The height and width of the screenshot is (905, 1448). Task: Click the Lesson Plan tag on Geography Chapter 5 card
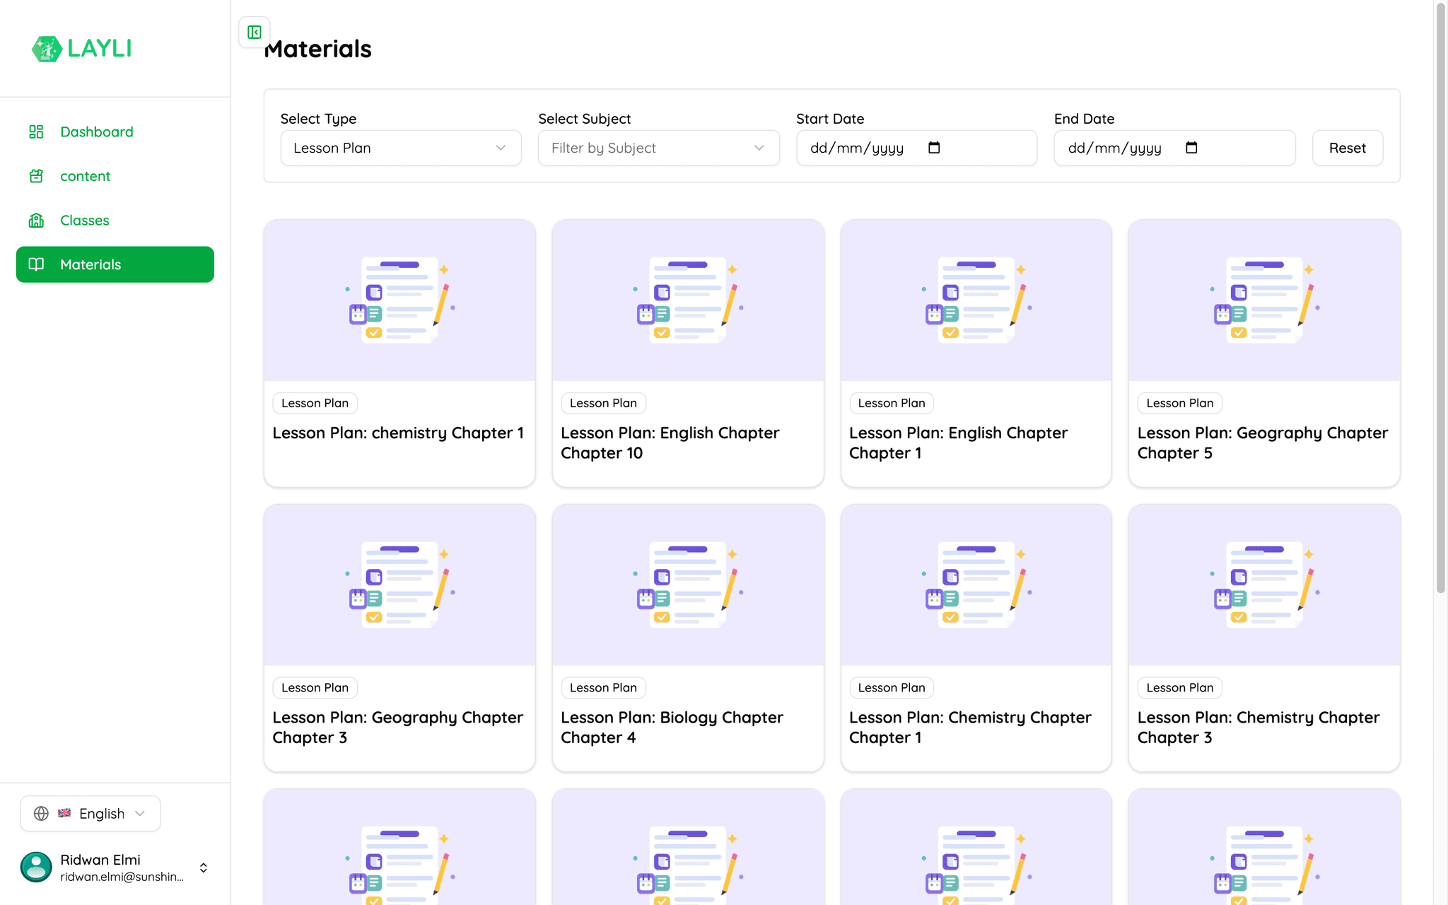click(x=1180, y=403)
